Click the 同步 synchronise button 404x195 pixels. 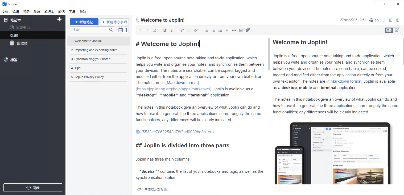[x=33, y=188]
